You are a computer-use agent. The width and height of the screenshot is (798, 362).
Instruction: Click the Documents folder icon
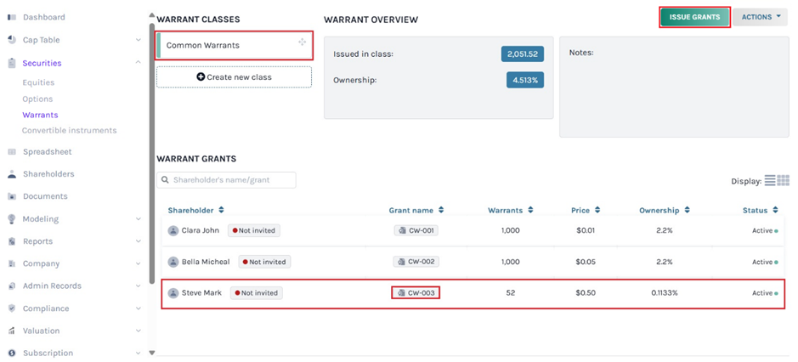click(12, 196)
